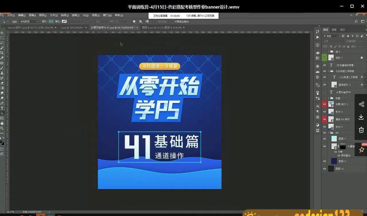Enable the 约束路径拖动 checkbox
Screen dimensions: 367x216
(x=172, y=21)
